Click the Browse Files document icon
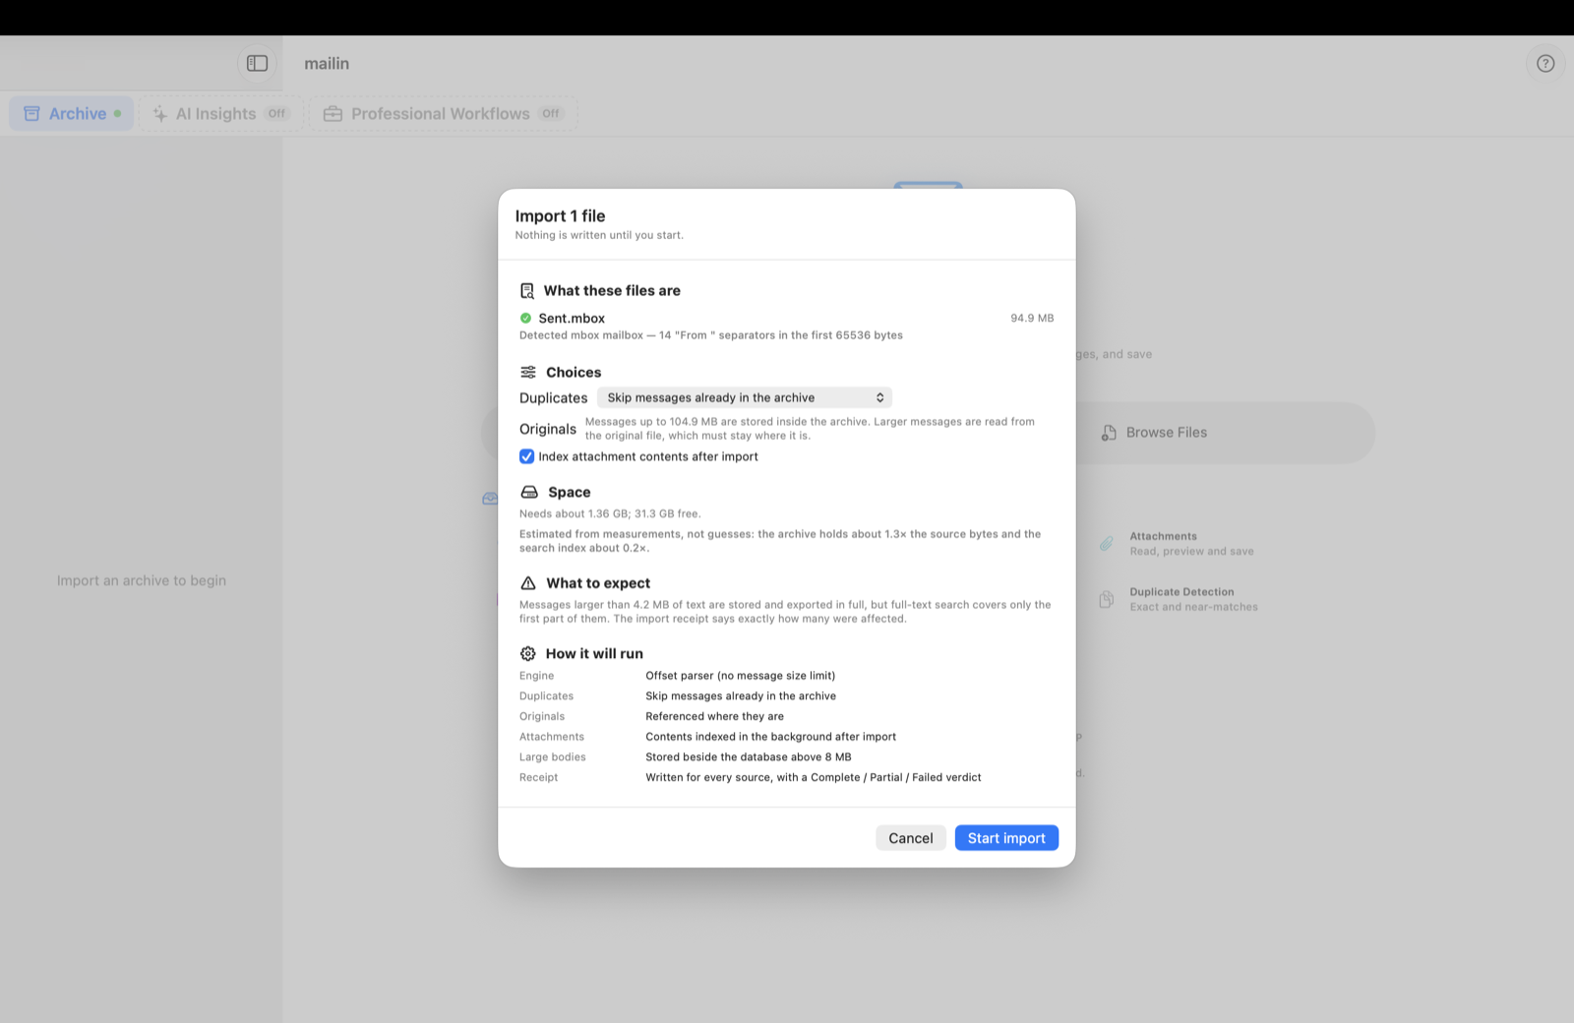Viewport: 1574px width, 1023px height. pyautogui.click(x=1109, y=433)
